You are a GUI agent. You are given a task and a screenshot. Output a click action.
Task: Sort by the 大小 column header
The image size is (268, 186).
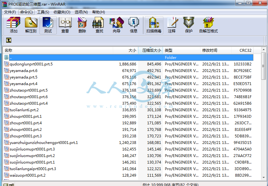[x=126, y=50]
